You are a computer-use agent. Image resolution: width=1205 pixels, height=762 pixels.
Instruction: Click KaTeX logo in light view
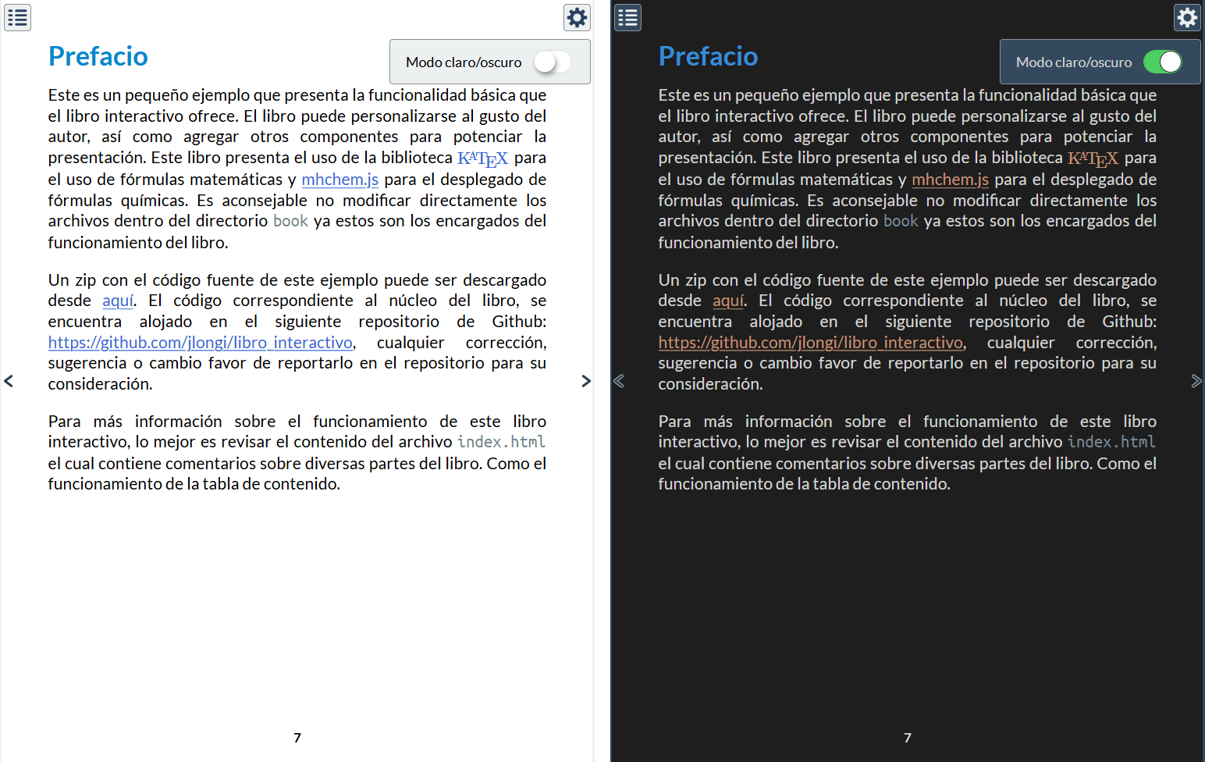tap(482, 158)
